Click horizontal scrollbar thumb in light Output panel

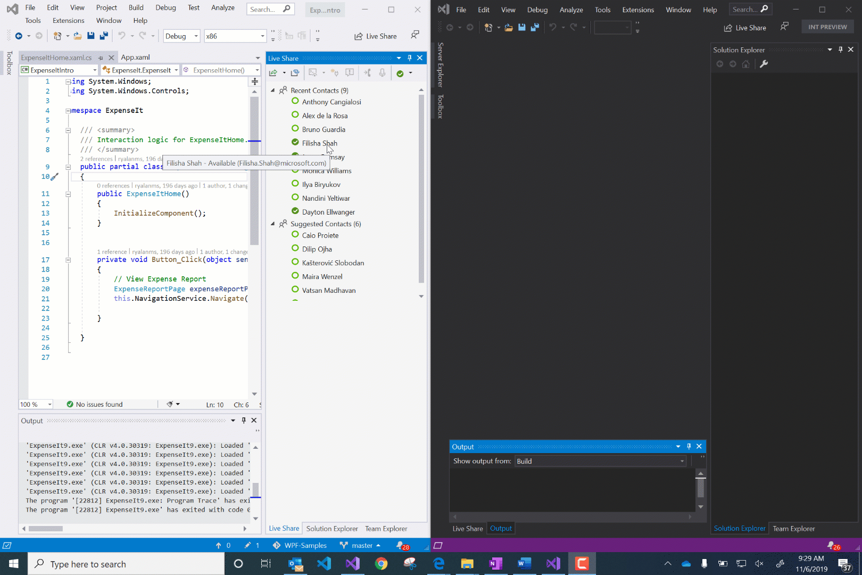[46, 529]
